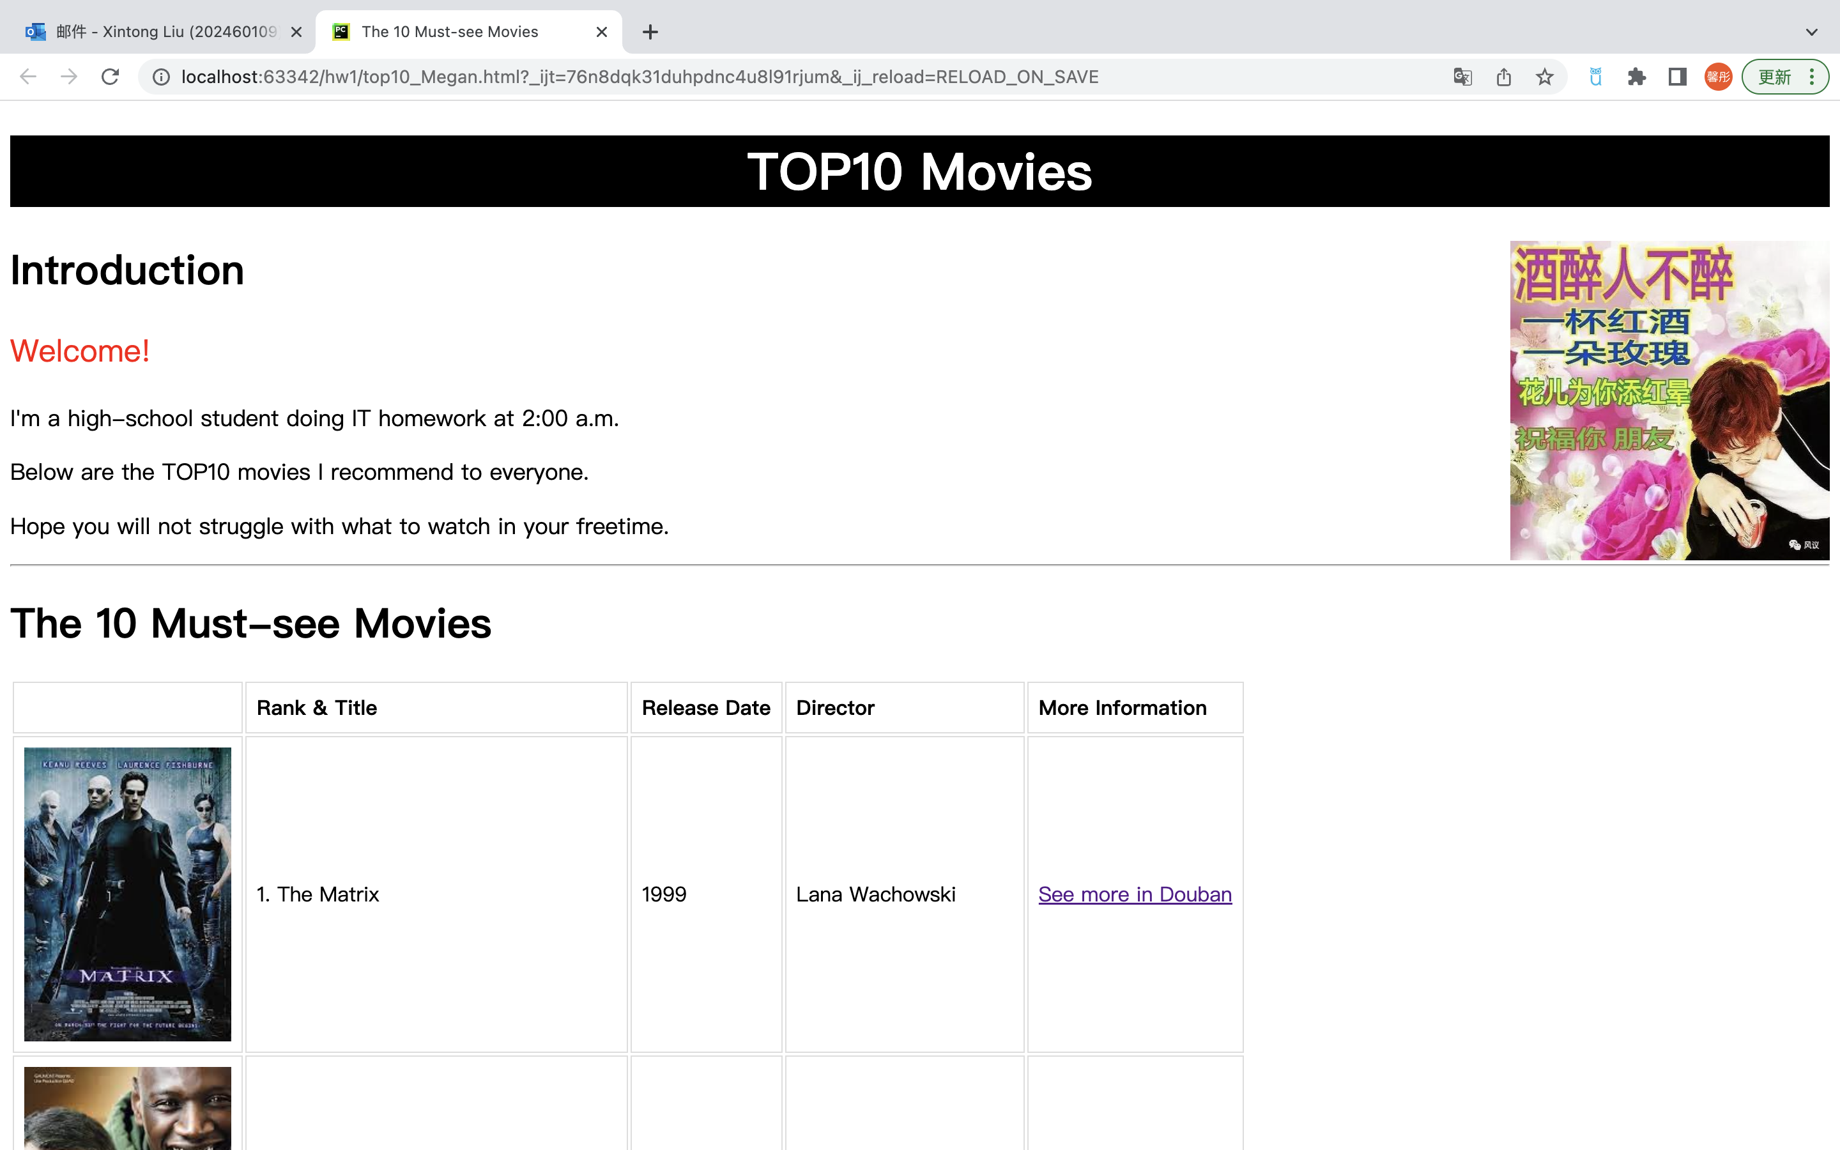
Task: Click the red Welcome! text
Action: pos(80,351)
